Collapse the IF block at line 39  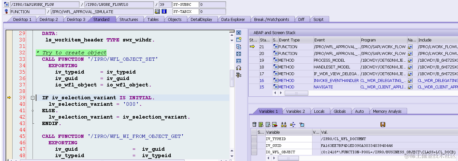(33, 98)
